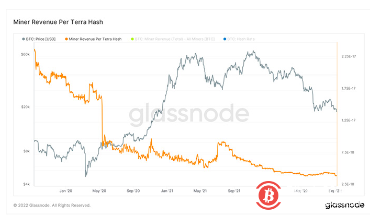Click the orange Miner Revenue legend dot

pyautogui.click(x=65, y=39)
